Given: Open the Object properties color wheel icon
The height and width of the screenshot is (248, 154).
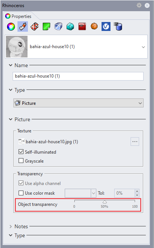Looking at the screenshot, I should pos(11,26).
